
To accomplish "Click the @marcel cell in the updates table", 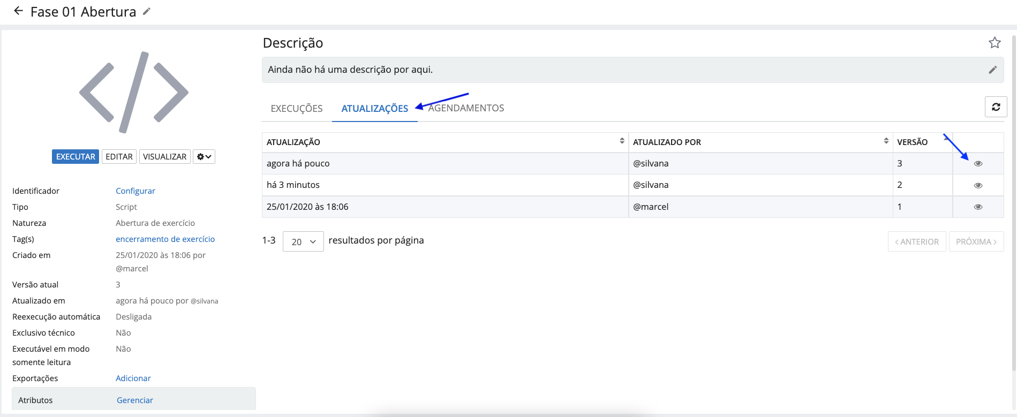I will pyautogui.click(x=760, y=207).
